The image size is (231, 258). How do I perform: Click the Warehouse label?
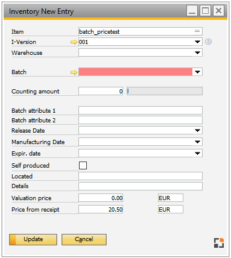pyautogui.click(x=27, y=53)
